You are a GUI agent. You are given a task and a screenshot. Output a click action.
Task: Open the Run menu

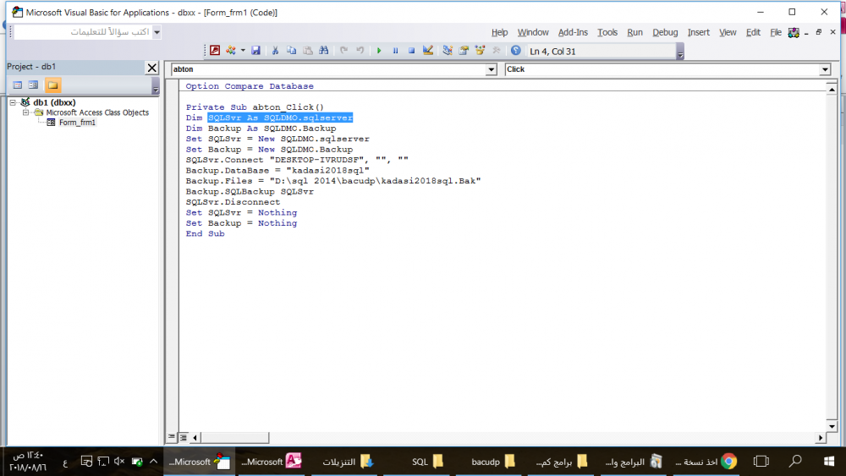[635, 32]
